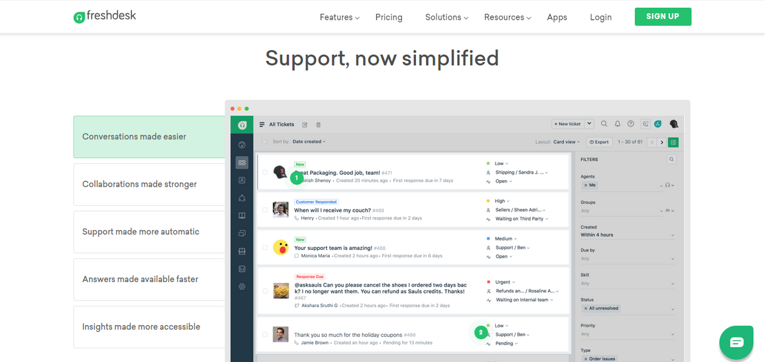
Task: Open the Layout Card view dropdown
Action: pyautogui.click(x=567, y=142)
